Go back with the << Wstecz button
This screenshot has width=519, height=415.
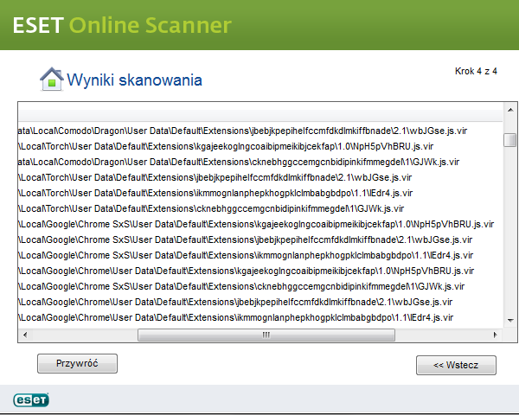pos(456,365)
